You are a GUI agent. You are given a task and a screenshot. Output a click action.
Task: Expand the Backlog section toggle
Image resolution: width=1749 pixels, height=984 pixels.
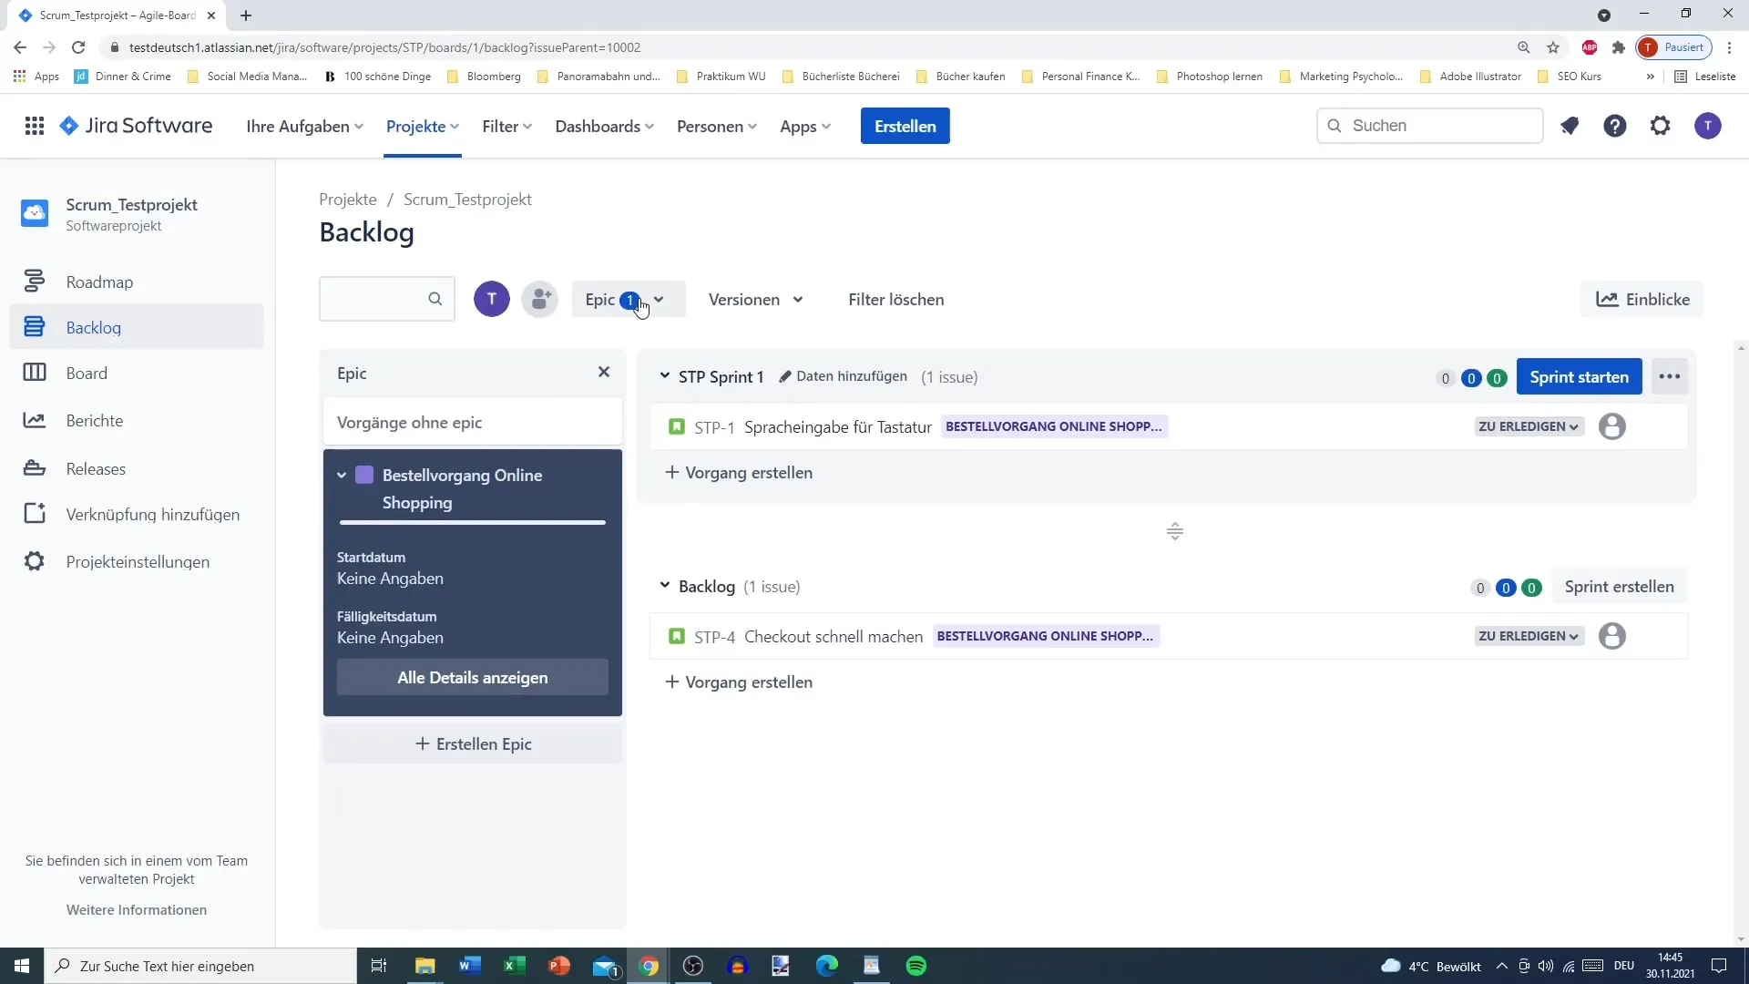pyautogui.click(x=664, y=585)
